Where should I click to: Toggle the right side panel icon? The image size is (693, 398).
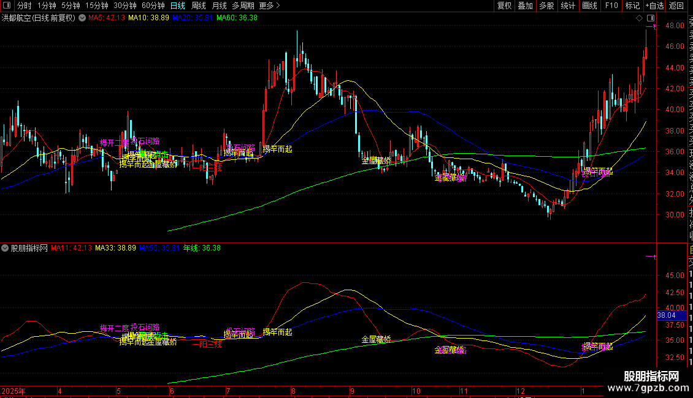point(650,18)
